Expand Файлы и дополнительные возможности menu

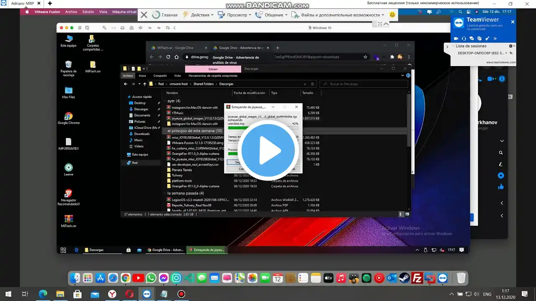(338, 15)
